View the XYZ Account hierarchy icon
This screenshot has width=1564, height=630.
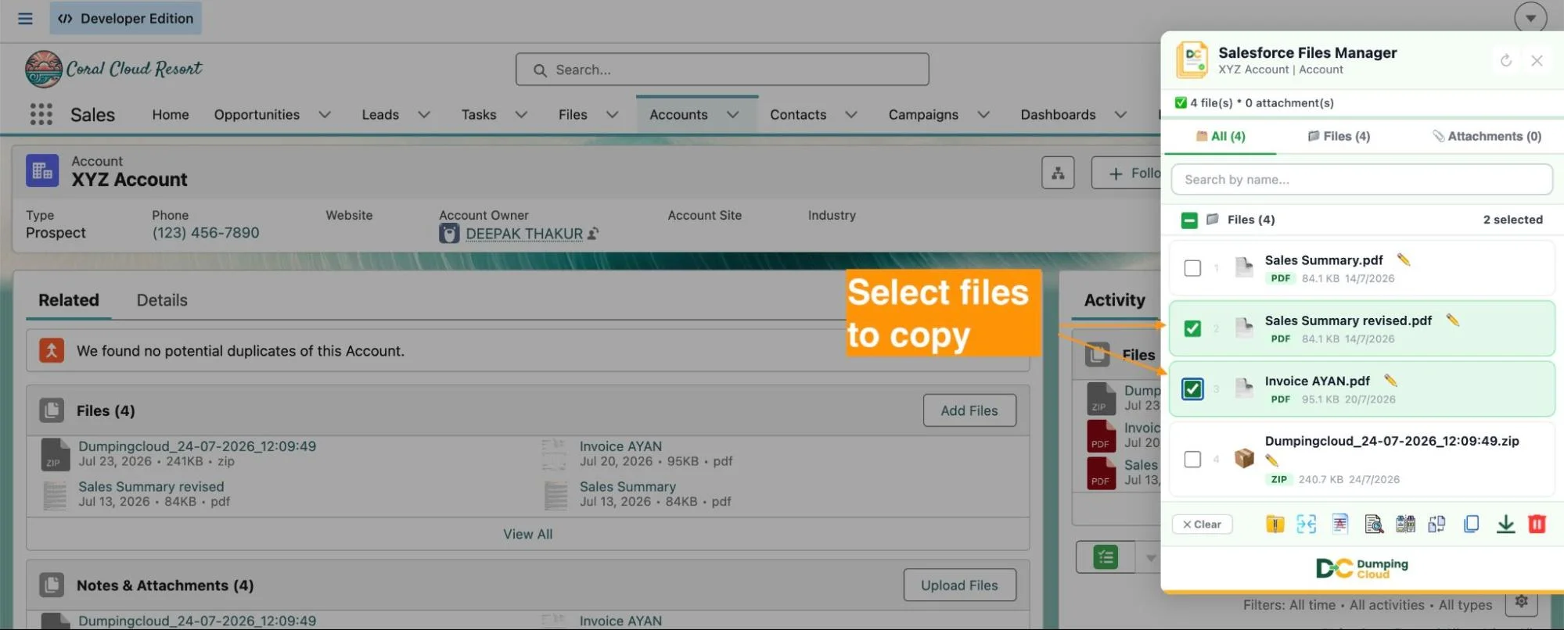[x=1058, y=173]
